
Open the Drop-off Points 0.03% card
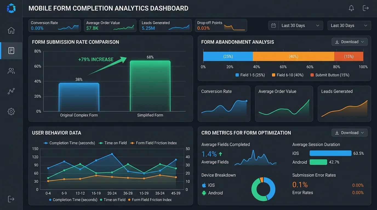[x=221, y=25]
